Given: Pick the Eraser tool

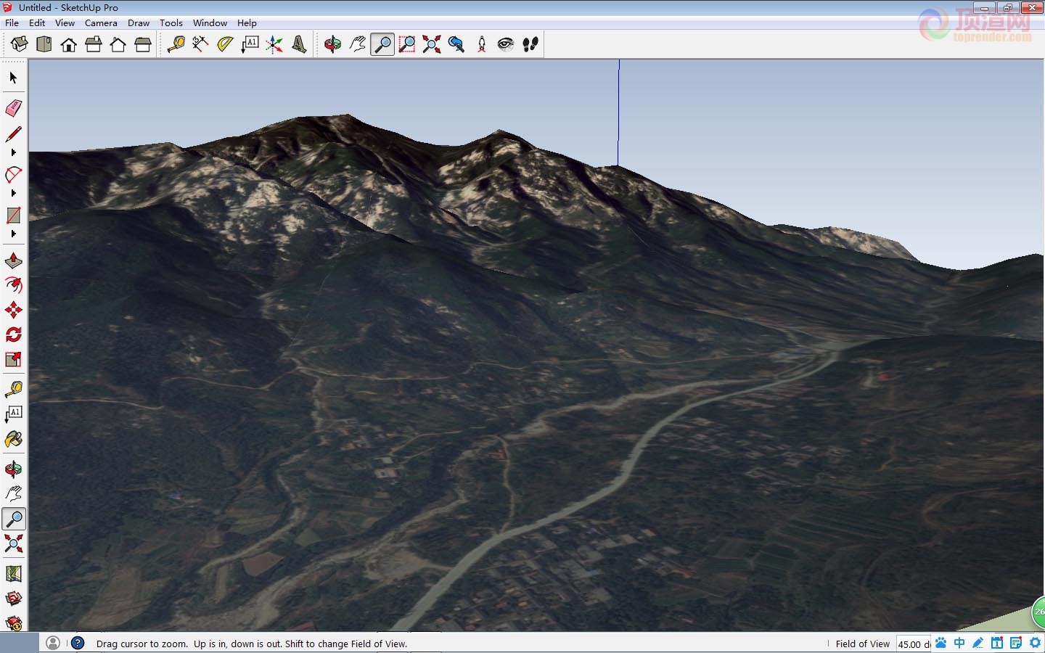Looking at the screenshot, I should pyautogui.click(x=14, y=108).
